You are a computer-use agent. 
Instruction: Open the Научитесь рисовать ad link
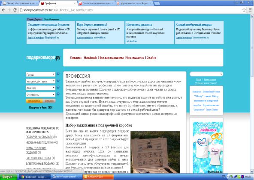point(139,24)
